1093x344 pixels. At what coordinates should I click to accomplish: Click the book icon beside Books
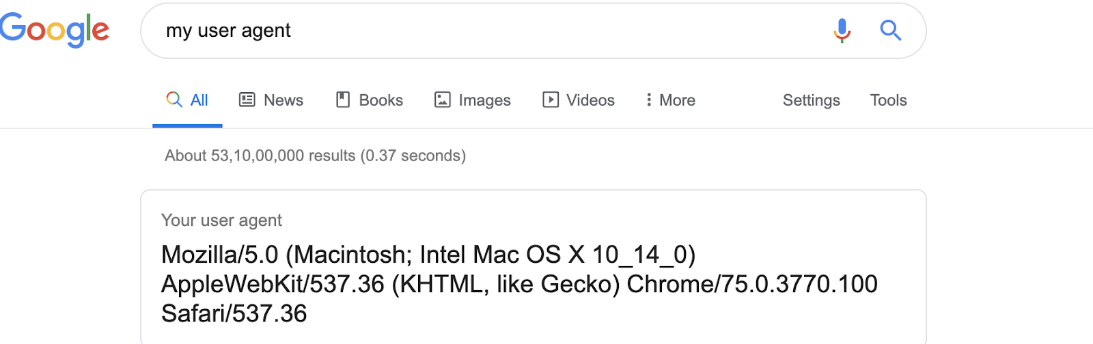pyautogui.click(x=343, y=100)
